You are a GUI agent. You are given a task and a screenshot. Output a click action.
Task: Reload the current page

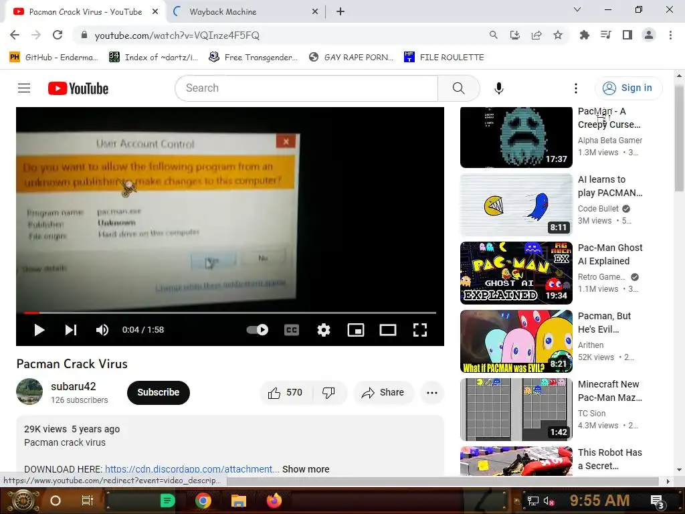(58, 35)
